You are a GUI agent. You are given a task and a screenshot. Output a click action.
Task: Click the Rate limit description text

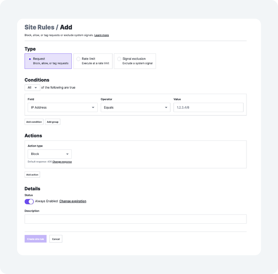[95, 63]
